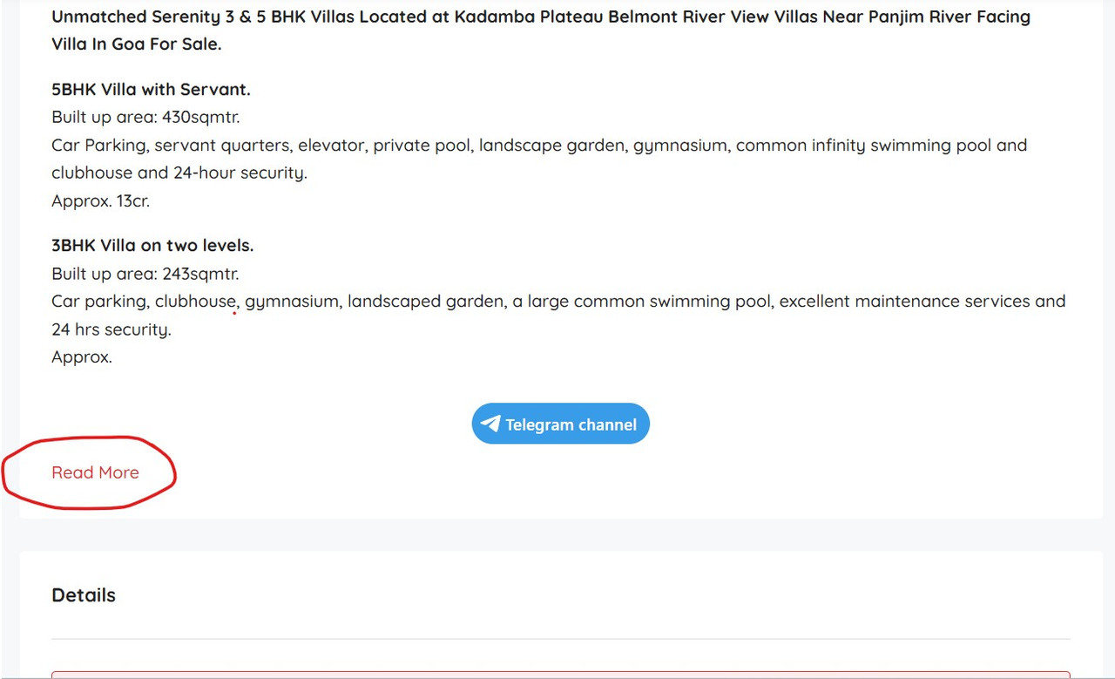Click the 3BHK Villa on two levels heading
Screen dimensions: 1115x679
(152, 245)
